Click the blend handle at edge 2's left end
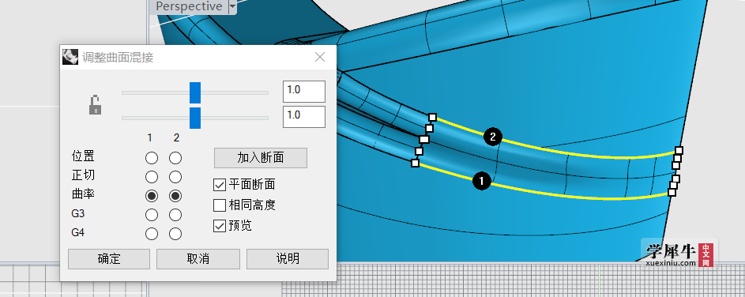The image size is (745, 297). (x=432, y=117)
